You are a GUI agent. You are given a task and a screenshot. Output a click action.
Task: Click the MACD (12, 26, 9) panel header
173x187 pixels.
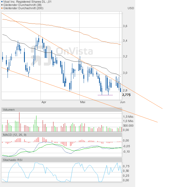pos(15,135)
